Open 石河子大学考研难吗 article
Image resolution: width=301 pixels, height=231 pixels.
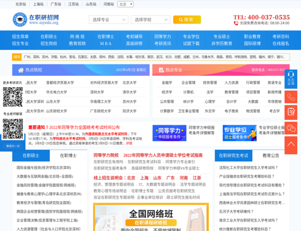237,212
